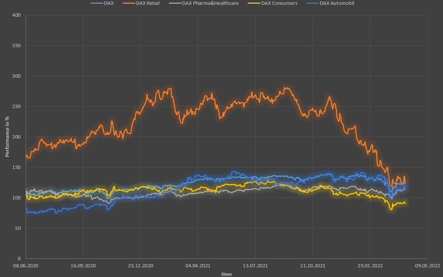Click the 150 y-axis label

pos(16,167)
